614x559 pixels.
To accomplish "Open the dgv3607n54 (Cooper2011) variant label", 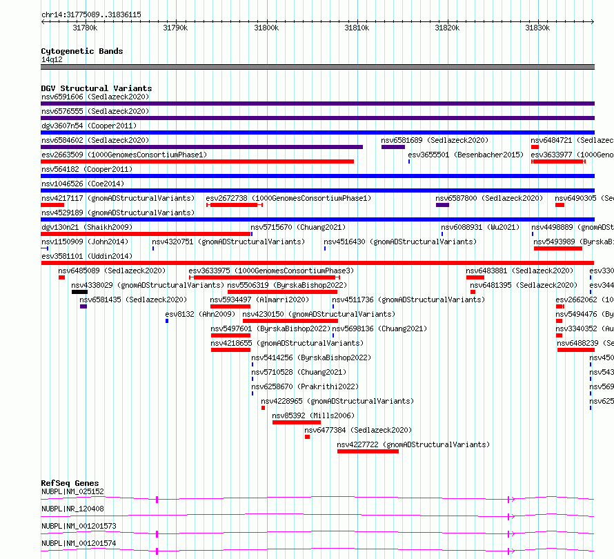I will 89,126.
